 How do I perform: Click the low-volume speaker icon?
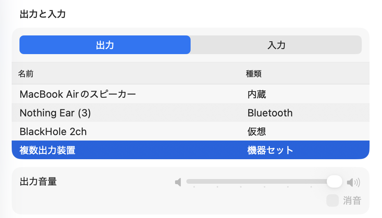tap(178, 182)
